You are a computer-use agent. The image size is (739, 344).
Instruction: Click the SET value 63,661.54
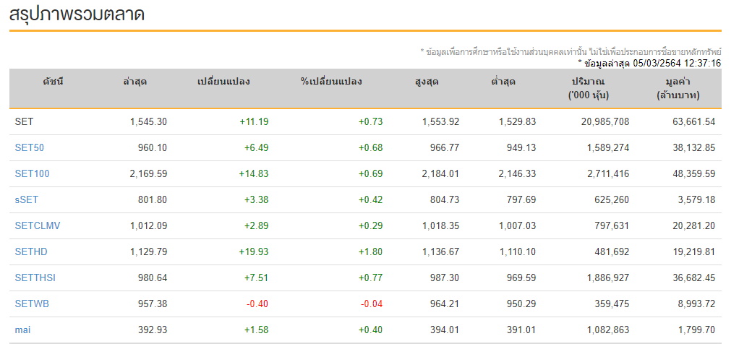click(x=694, y=121)
